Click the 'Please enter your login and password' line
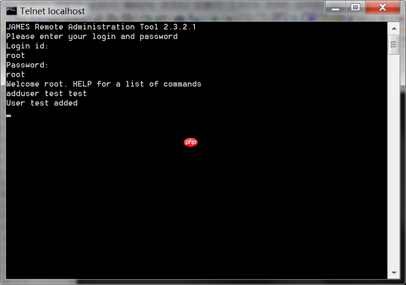 tap(92, 37)
